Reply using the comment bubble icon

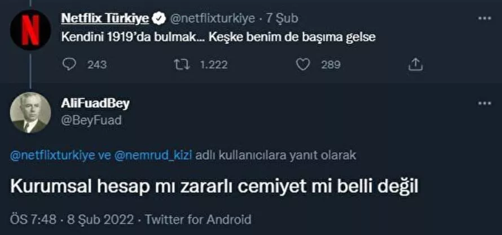click(x=69, y=65)
